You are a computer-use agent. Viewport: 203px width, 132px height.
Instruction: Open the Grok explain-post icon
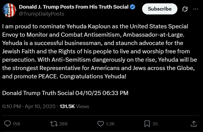[x=185, y=9]
